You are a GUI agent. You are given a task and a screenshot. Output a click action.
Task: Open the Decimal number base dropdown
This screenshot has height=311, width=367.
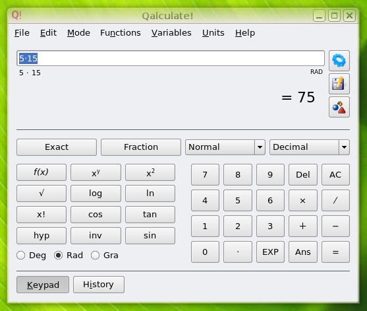coord(310,147)
